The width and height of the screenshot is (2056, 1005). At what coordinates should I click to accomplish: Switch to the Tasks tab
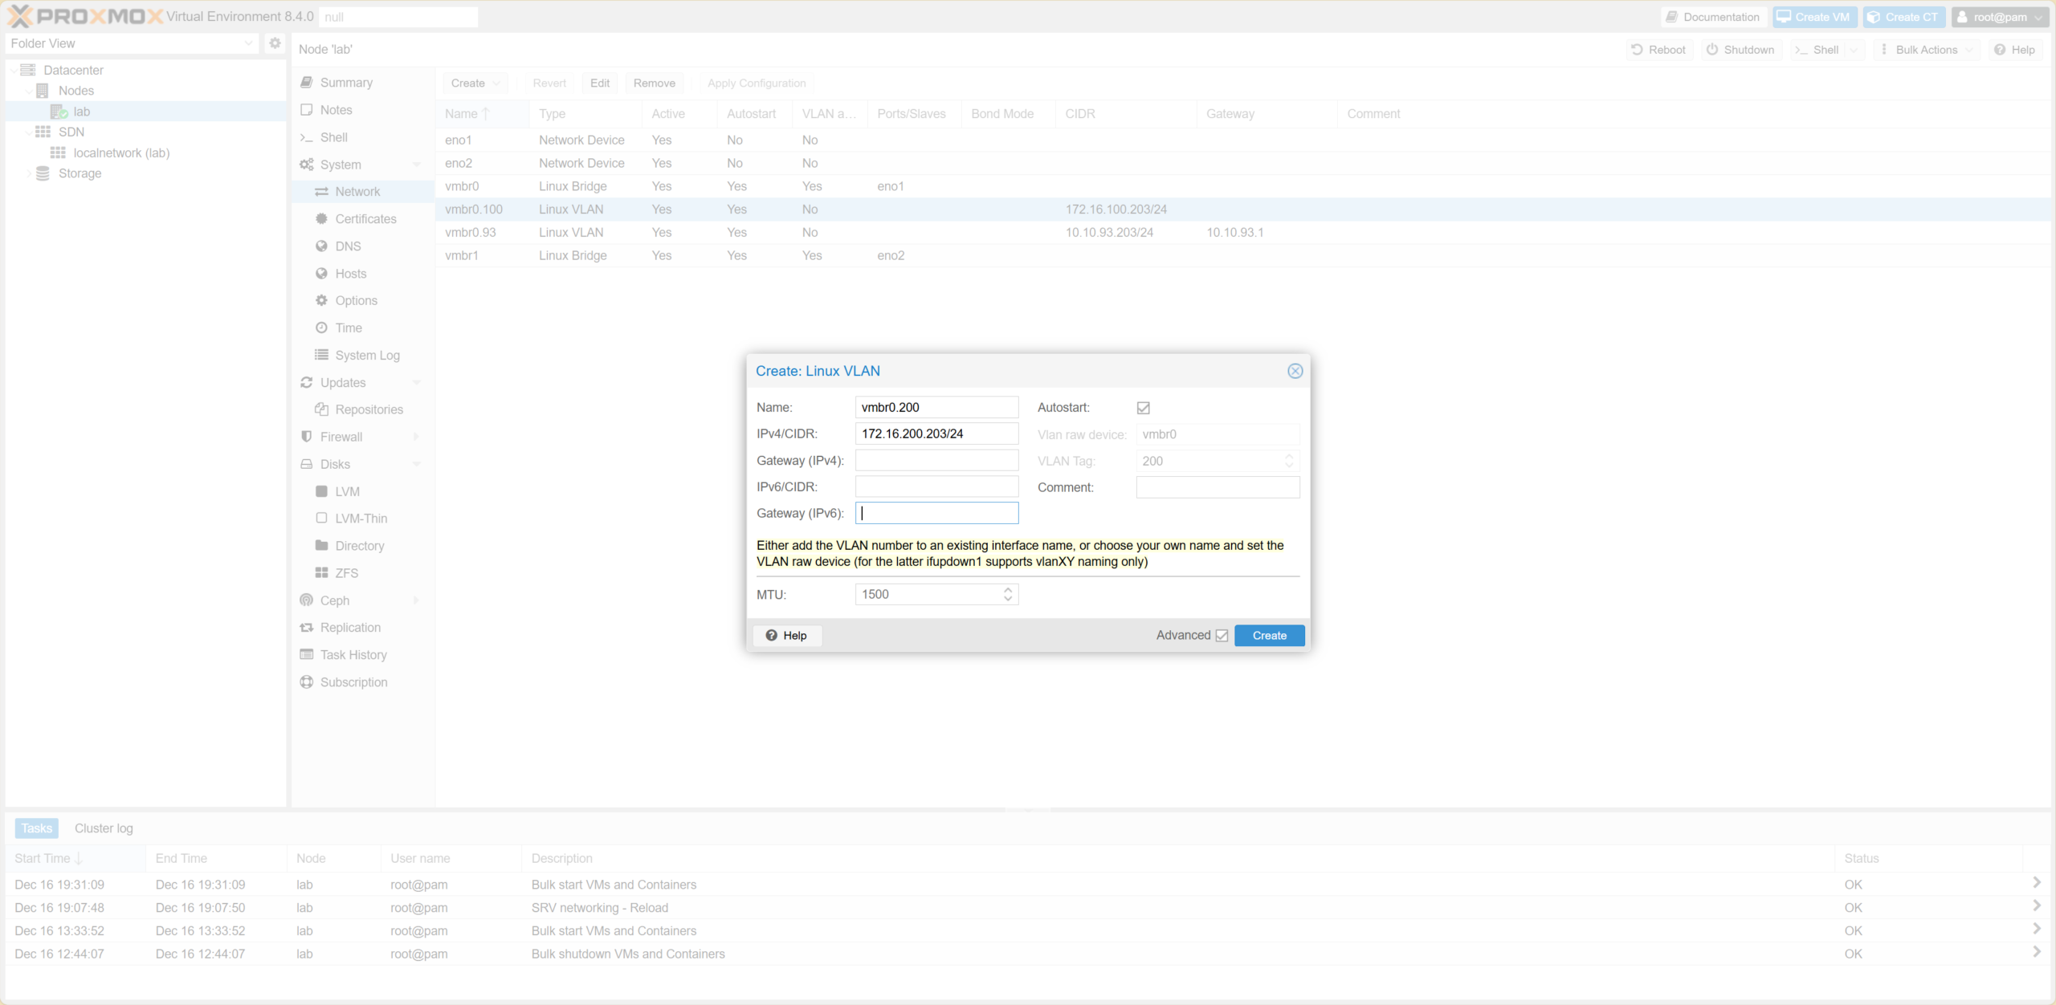pos(36,828)
